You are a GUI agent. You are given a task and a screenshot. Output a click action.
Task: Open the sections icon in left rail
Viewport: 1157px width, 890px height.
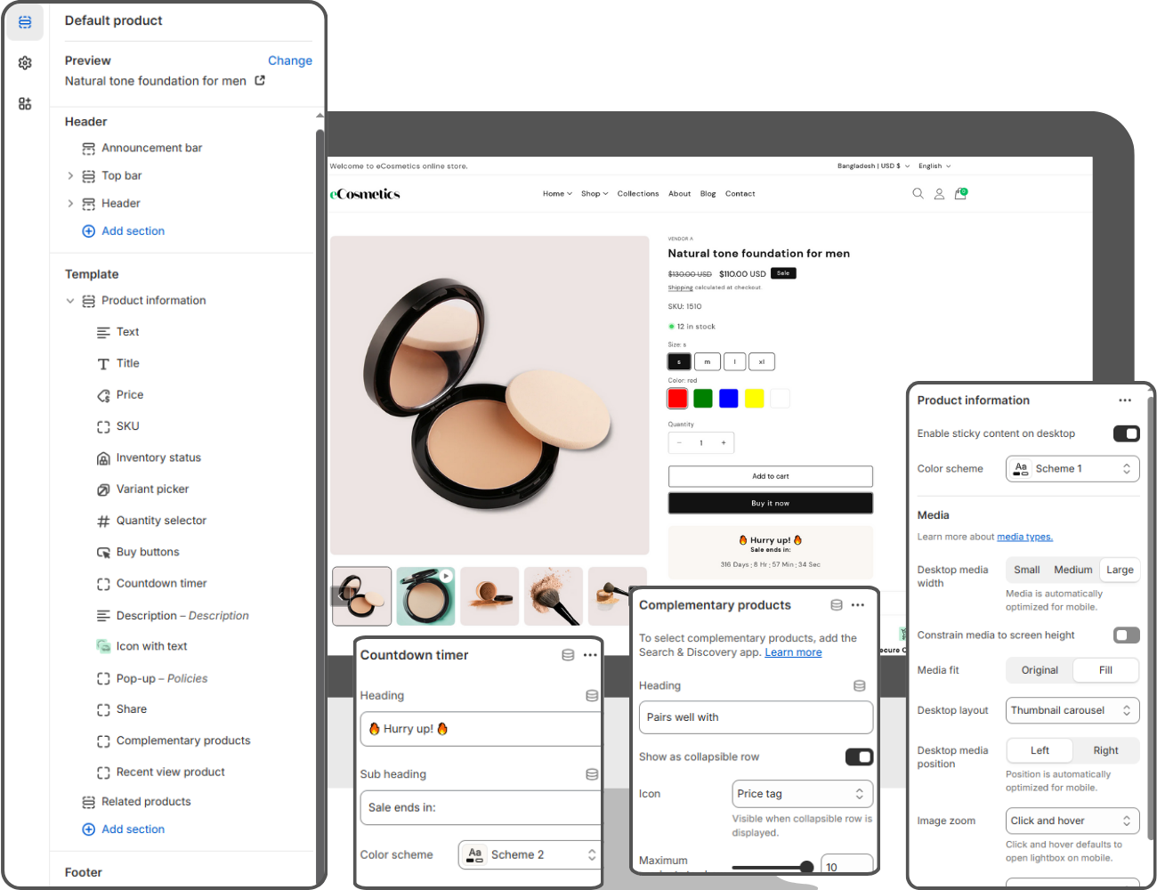[x=25, y=22]
